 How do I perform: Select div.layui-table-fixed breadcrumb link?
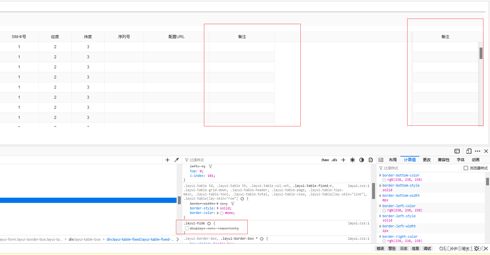click(141, 239)
